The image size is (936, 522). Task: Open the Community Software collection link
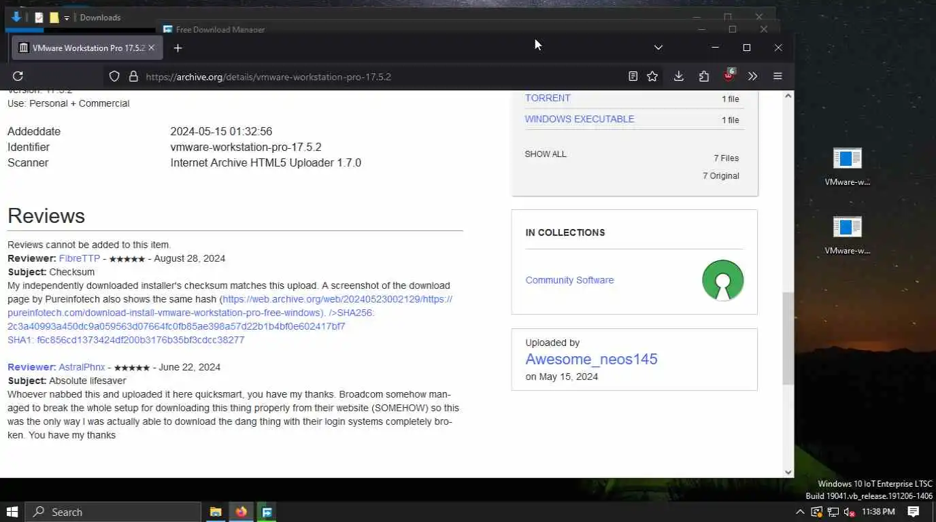569,280
